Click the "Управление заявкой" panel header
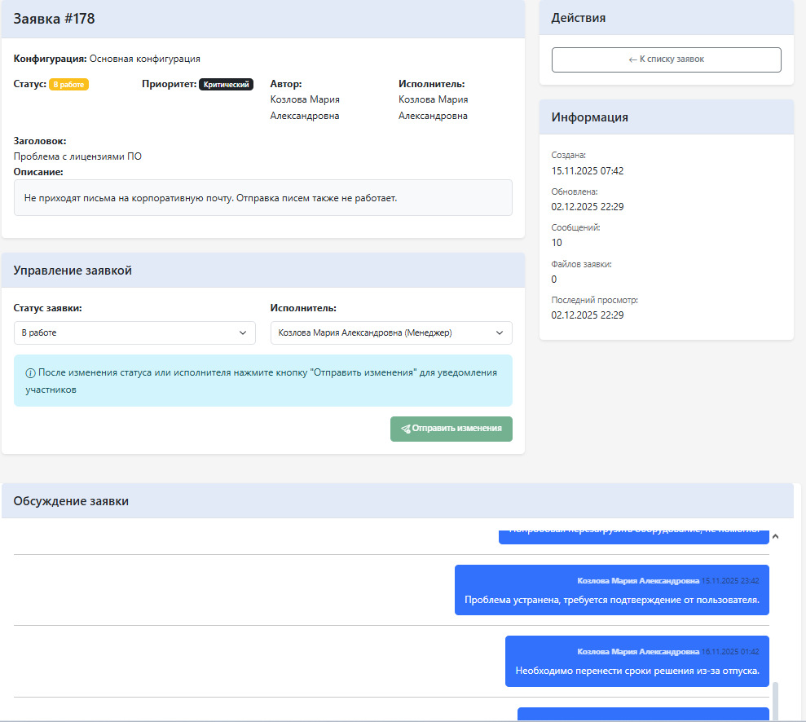This screenshot has width=806, height=722. 73,271
